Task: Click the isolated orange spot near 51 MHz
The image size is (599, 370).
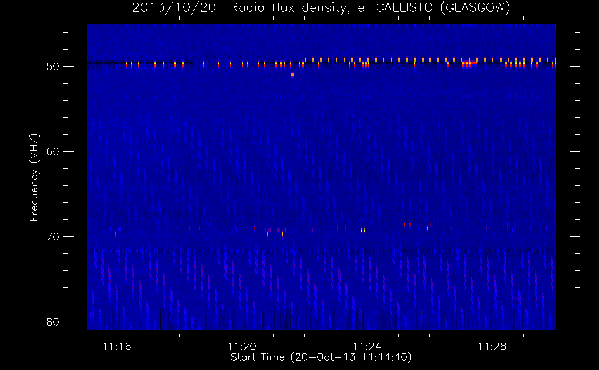Action: tap(293, 75)
